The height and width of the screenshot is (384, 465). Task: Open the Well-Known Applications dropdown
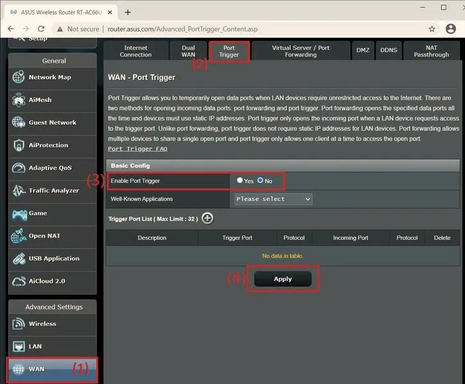click(x=273, y=199)
